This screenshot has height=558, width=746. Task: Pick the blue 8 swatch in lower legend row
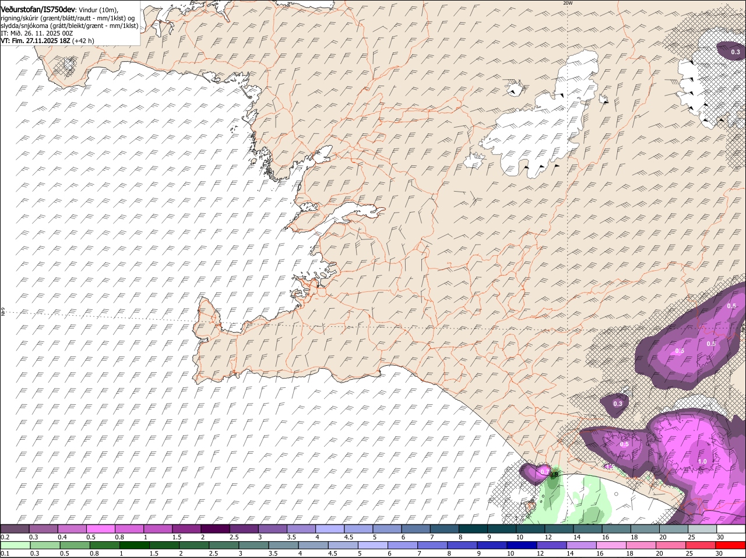463,545
